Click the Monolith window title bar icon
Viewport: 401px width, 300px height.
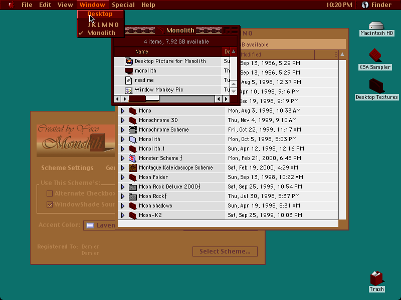point(160,30)
